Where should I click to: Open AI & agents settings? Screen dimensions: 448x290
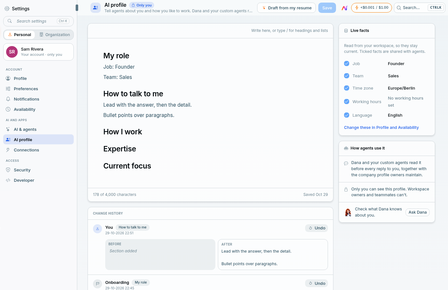pyautogui.click(x=38, y=129)
